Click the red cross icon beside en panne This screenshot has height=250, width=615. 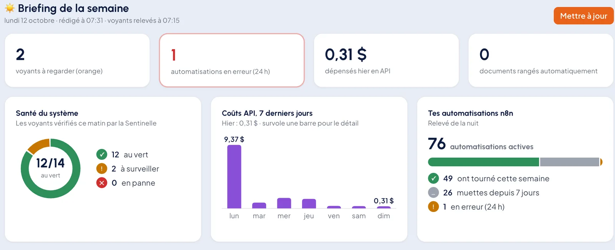[101, 183]
